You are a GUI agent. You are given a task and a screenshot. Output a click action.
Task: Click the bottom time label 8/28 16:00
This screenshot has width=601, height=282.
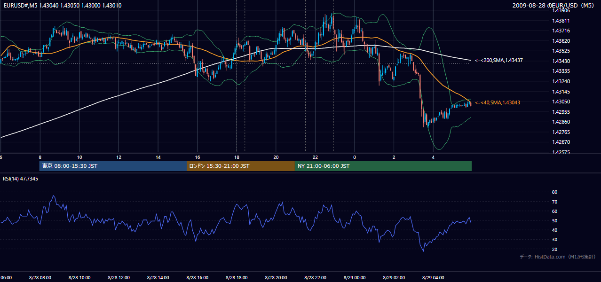click(197, 277)
